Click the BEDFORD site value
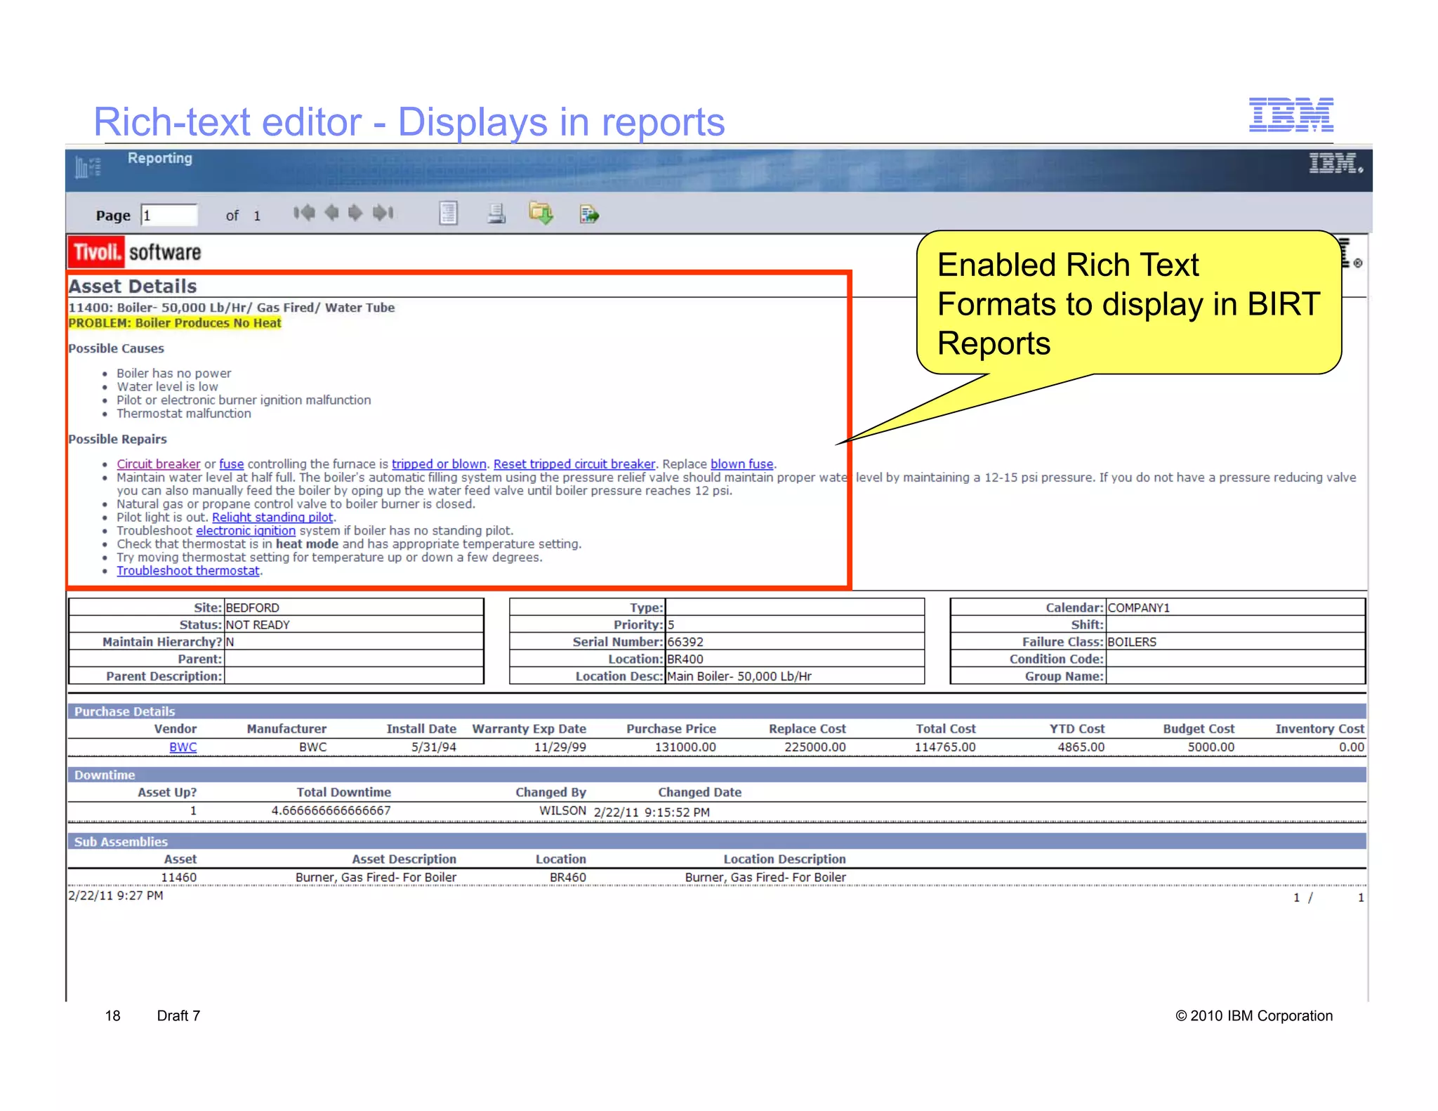1438x1111 pixels. 253,608
